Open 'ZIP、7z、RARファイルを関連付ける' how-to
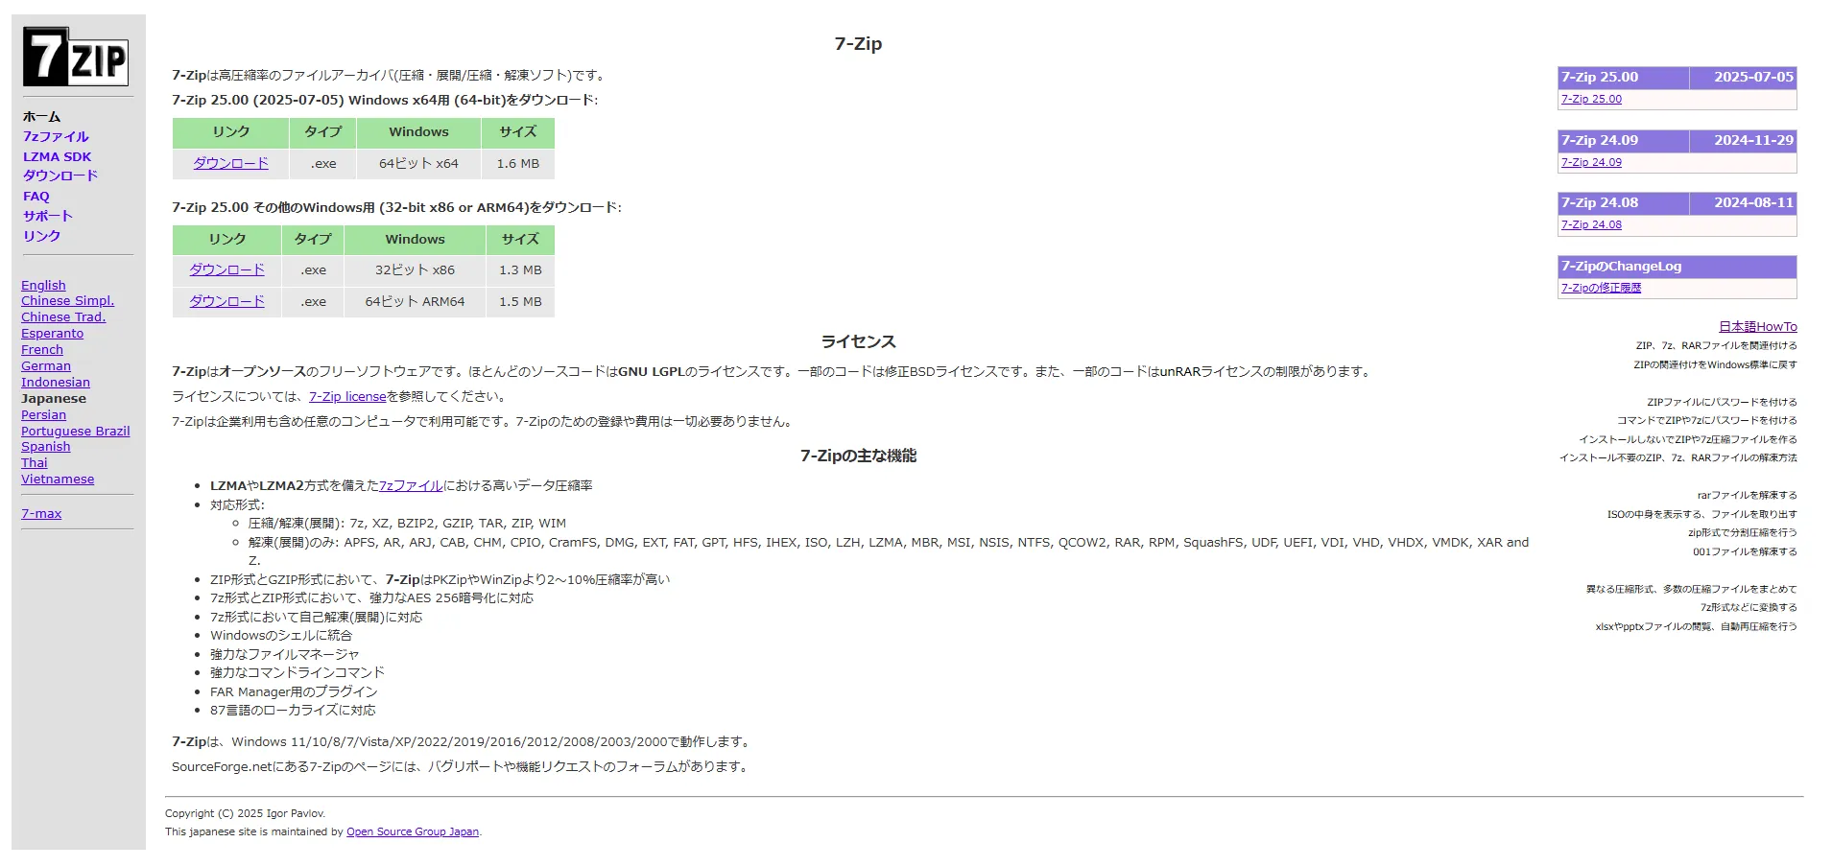The image size is (1832, 866). (1716, 345)
